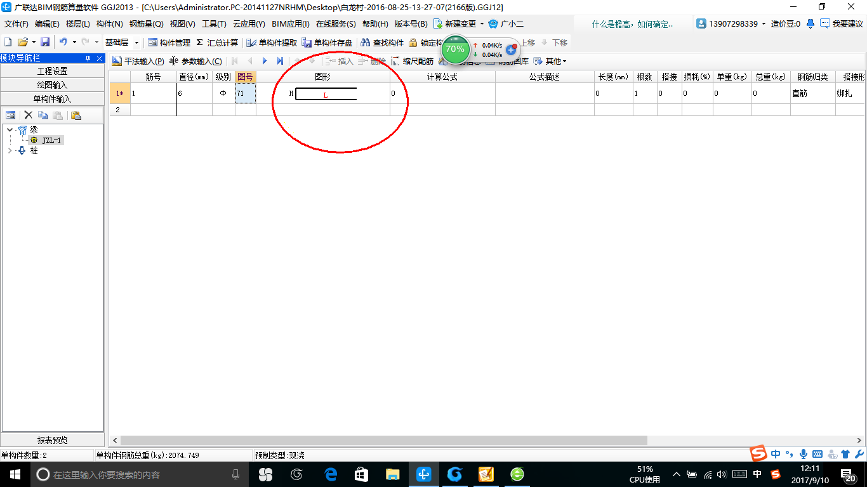
Task: Open the 其他 dropdown menu
Action: [550, 61]
